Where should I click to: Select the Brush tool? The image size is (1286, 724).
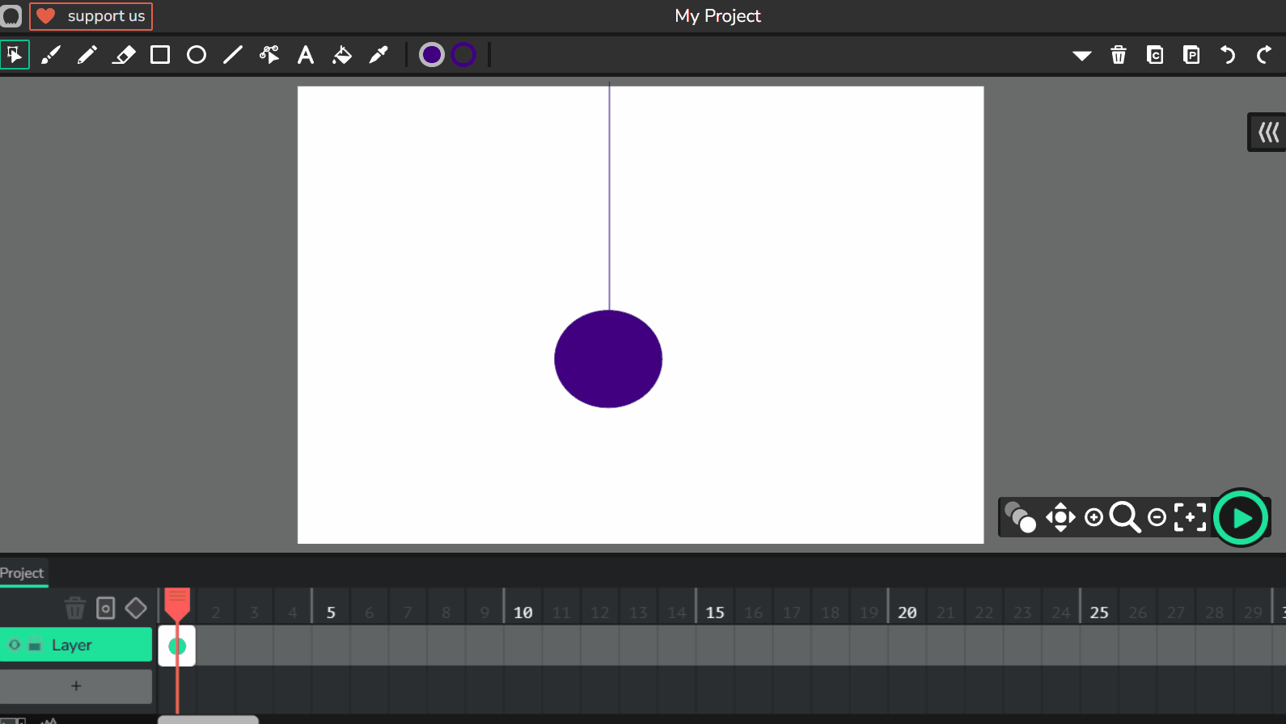point(51,55)
